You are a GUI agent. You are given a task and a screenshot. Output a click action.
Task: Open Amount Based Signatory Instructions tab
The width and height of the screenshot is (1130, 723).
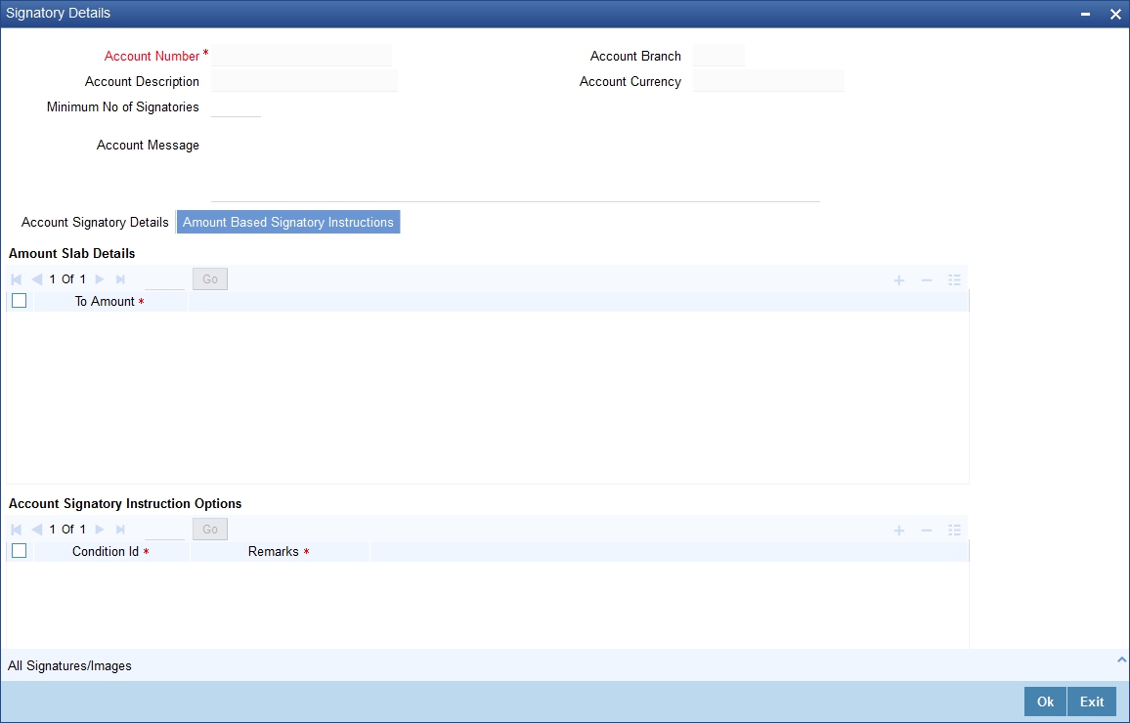click(x=288, y=222)
